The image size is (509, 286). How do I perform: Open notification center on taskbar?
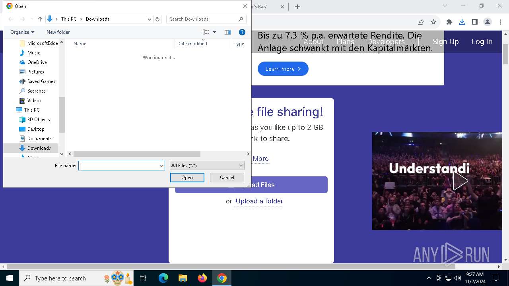(x=496, y=278)
